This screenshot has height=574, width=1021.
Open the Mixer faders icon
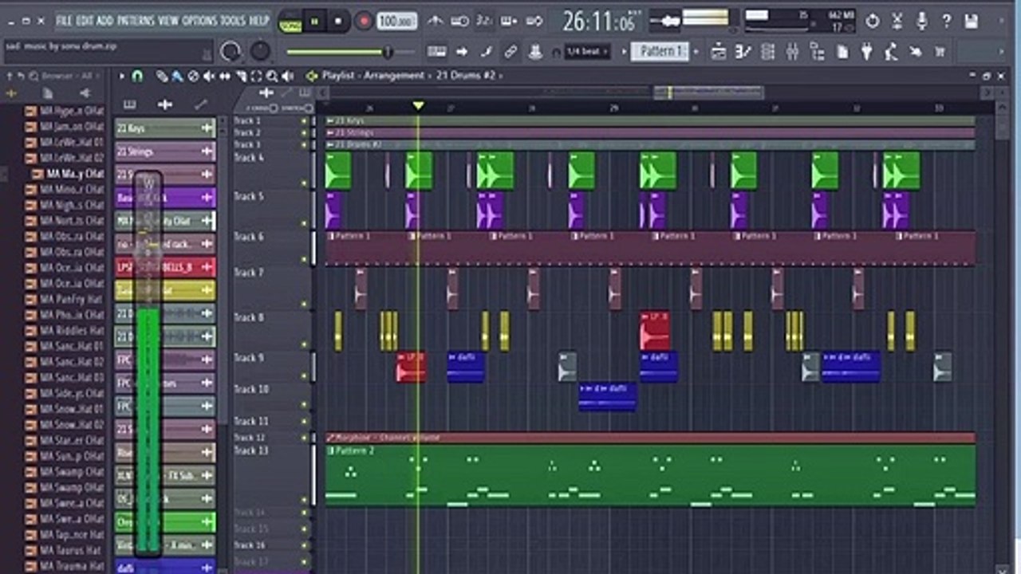[x=792, y=52]
